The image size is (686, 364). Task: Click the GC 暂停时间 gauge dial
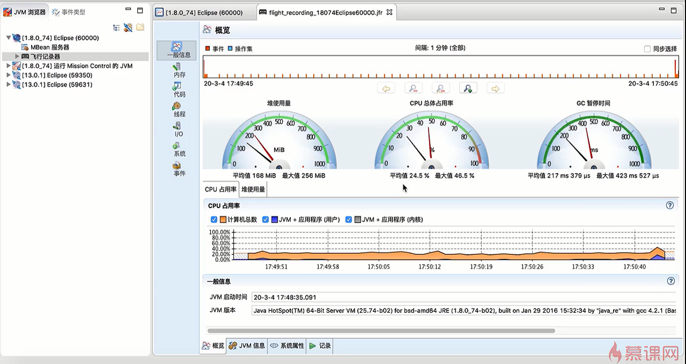click(594, 140)
